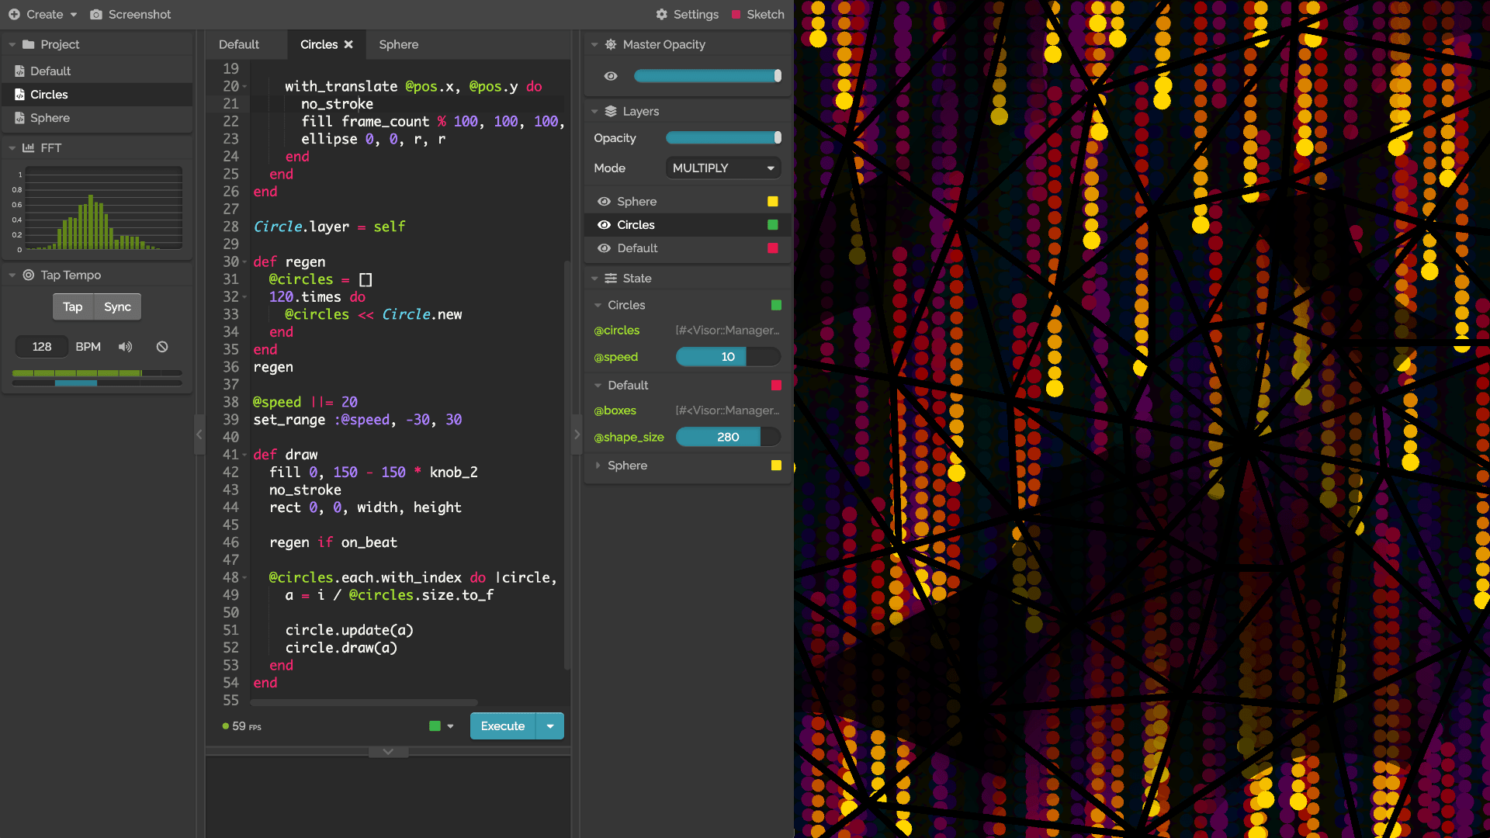The image size is (1490, 838).
Task: Open the blend Mode MULTIPLY dropdown
Action: (x=722, y=168)
